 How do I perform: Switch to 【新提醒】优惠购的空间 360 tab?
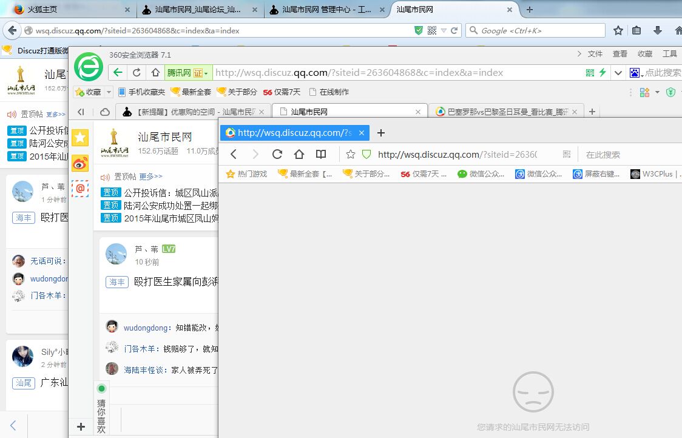194,112
